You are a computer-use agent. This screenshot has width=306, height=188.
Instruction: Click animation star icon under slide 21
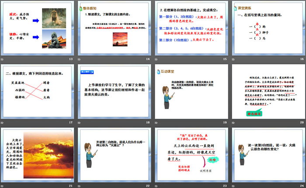point(2,186)
